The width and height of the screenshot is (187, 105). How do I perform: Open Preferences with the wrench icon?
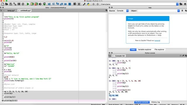tap(84, 4)
